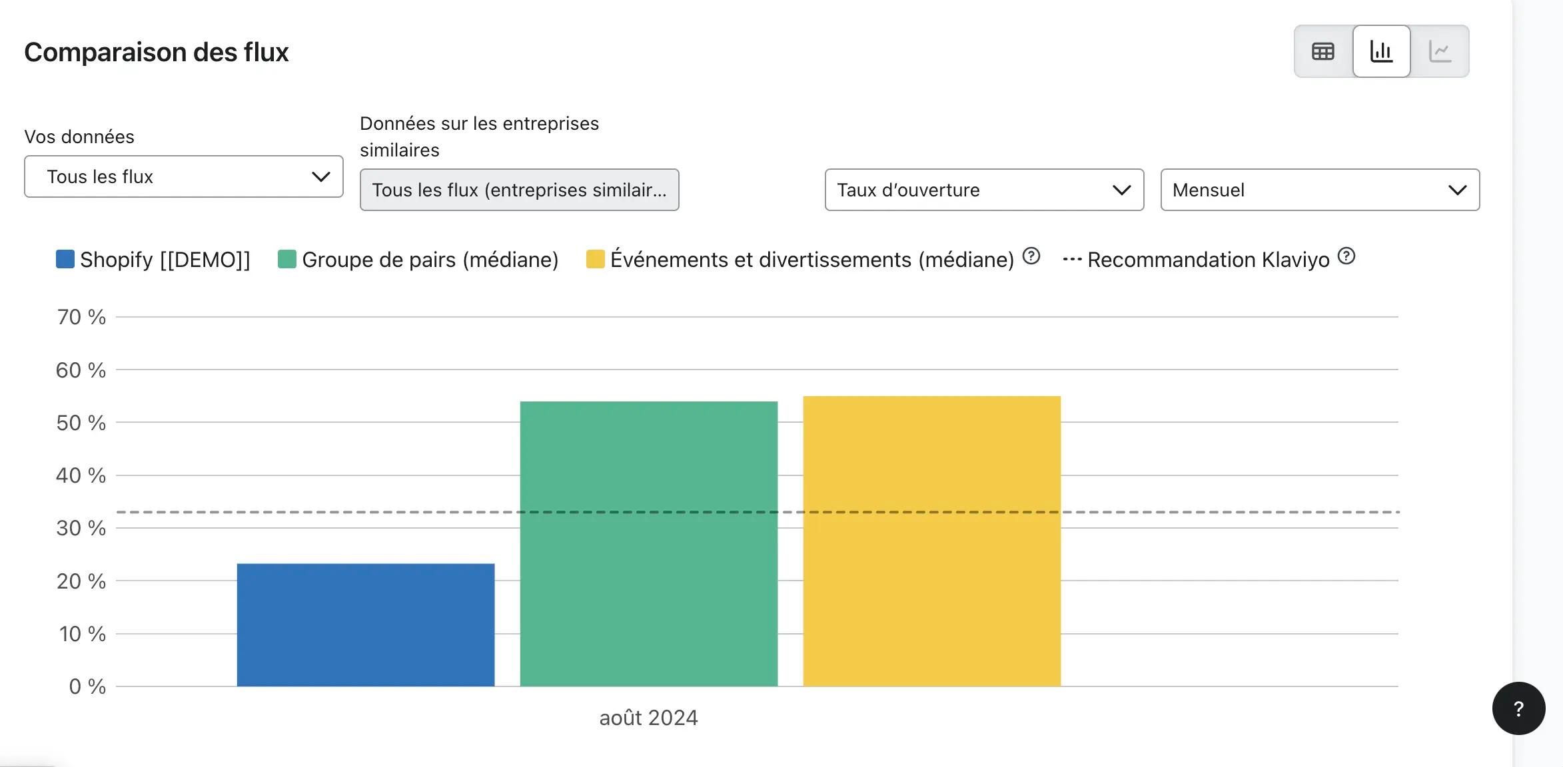Viewport: 1563px width, 767px height.
Task: Click the yellow Événements et divertissements bar
Action: click(x=932, y=541)
